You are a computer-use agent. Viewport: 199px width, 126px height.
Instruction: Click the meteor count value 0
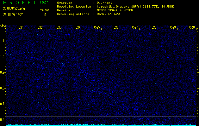tap(45, 14)
